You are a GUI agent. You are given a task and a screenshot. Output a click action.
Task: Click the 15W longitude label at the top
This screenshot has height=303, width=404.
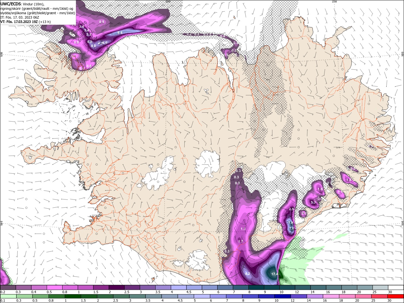coord(334,2)
